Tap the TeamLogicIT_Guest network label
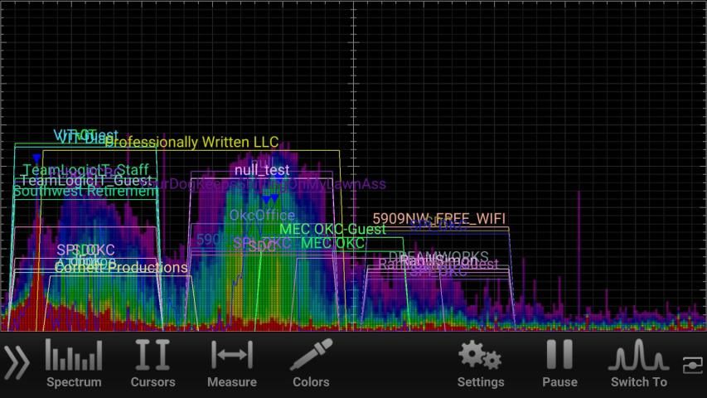Screen dimensions: 707x398 [86, 181]
